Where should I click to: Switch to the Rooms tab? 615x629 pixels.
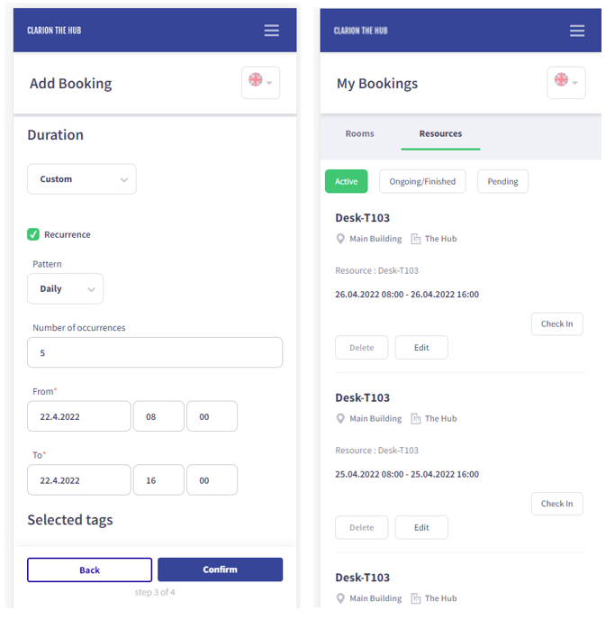point(359,133)
